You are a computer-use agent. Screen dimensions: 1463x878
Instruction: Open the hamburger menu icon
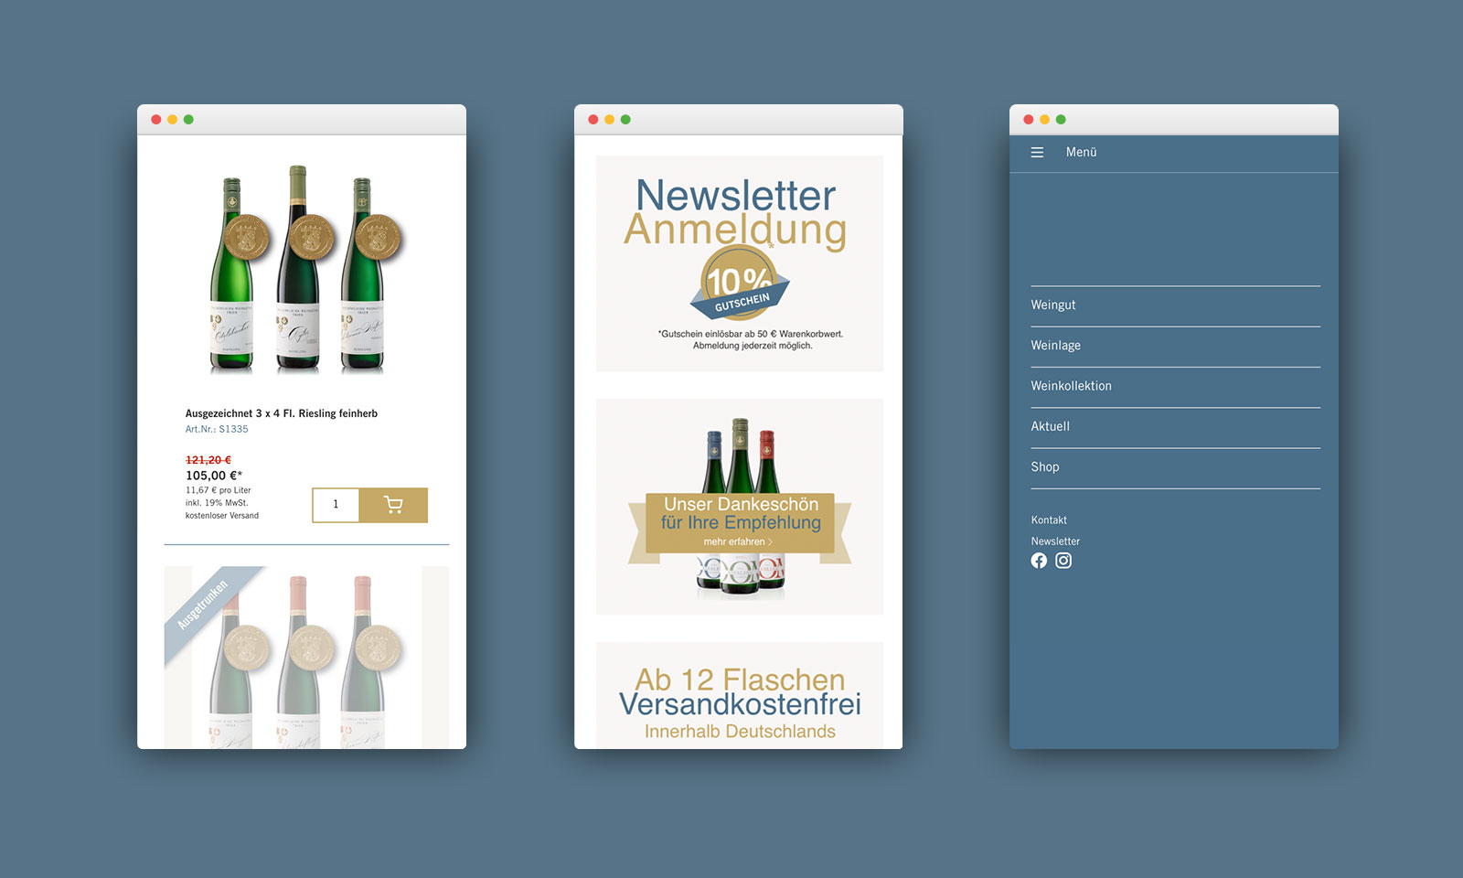coord(1037,153)
